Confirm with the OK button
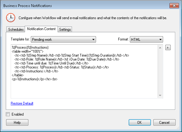Image resolution: width=182 pixels, height=132 pixels. tap(140, 122)
